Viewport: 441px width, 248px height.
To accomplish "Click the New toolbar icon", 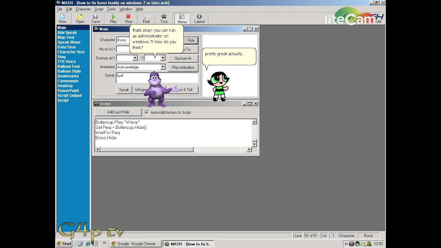I will click(63, 19).
